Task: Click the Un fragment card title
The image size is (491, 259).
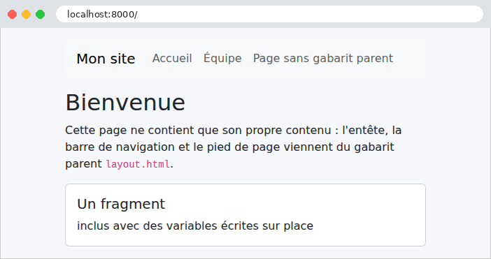Action: 121,204
